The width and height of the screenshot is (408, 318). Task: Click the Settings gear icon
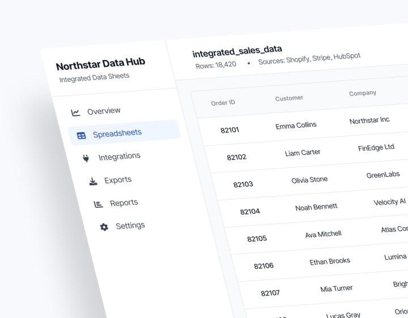click(x=104, y=227)
